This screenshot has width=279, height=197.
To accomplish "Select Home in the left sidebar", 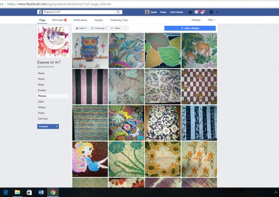I will pos(41,73).
